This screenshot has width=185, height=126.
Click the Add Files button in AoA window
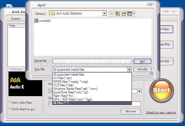pyautogui.click(x=167, y=29)
